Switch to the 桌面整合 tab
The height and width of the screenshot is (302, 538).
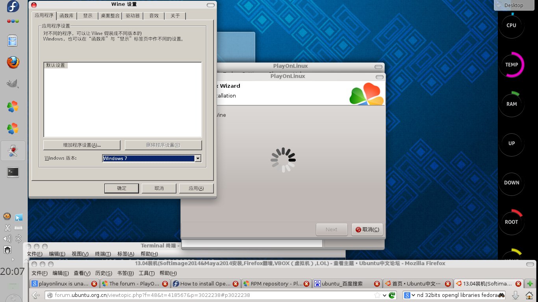click(x=110, y=16)
